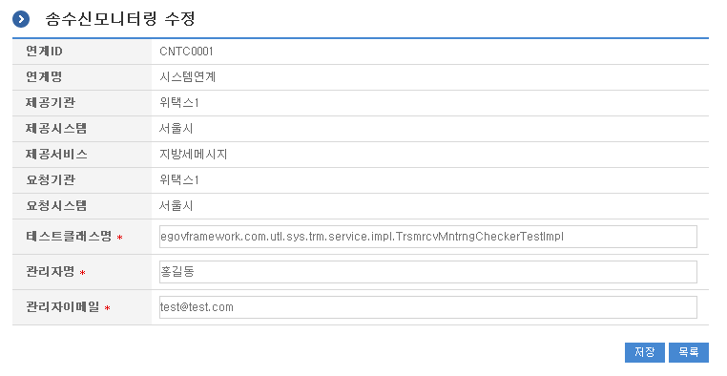
Task: Select the 연계ID value CNTC0001
Action: pyautogui.click(x=186, y=52)
